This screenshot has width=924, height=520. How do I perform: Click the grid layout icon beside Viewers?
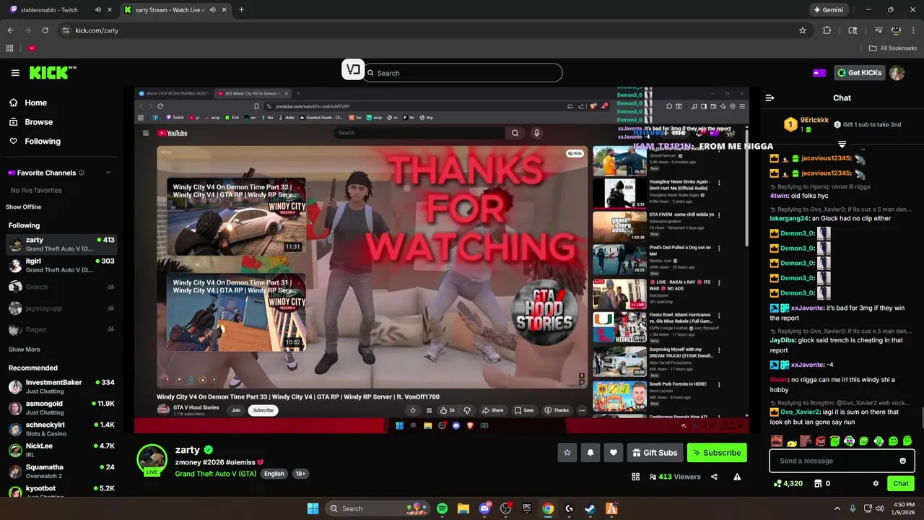[x=635, y=477]
